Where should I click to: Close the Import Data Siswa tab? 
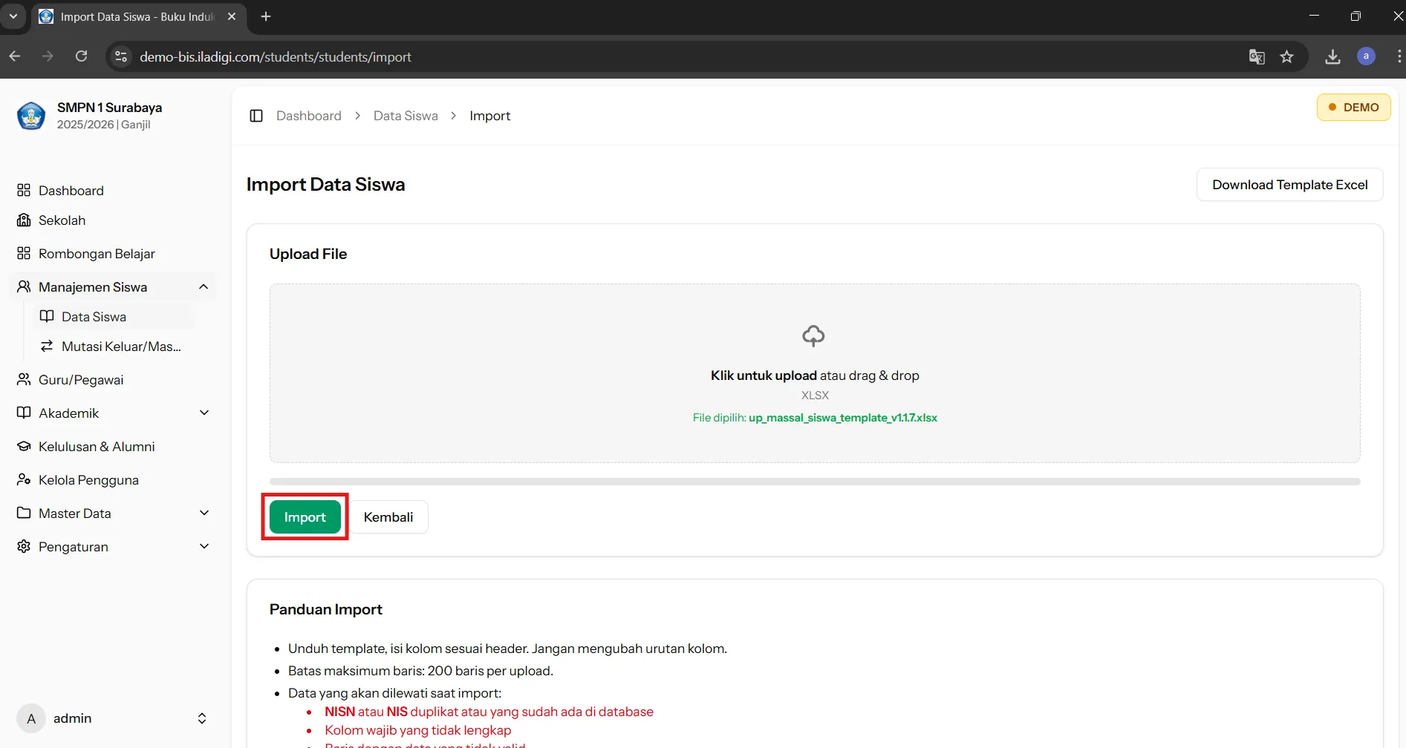(232, 16)
